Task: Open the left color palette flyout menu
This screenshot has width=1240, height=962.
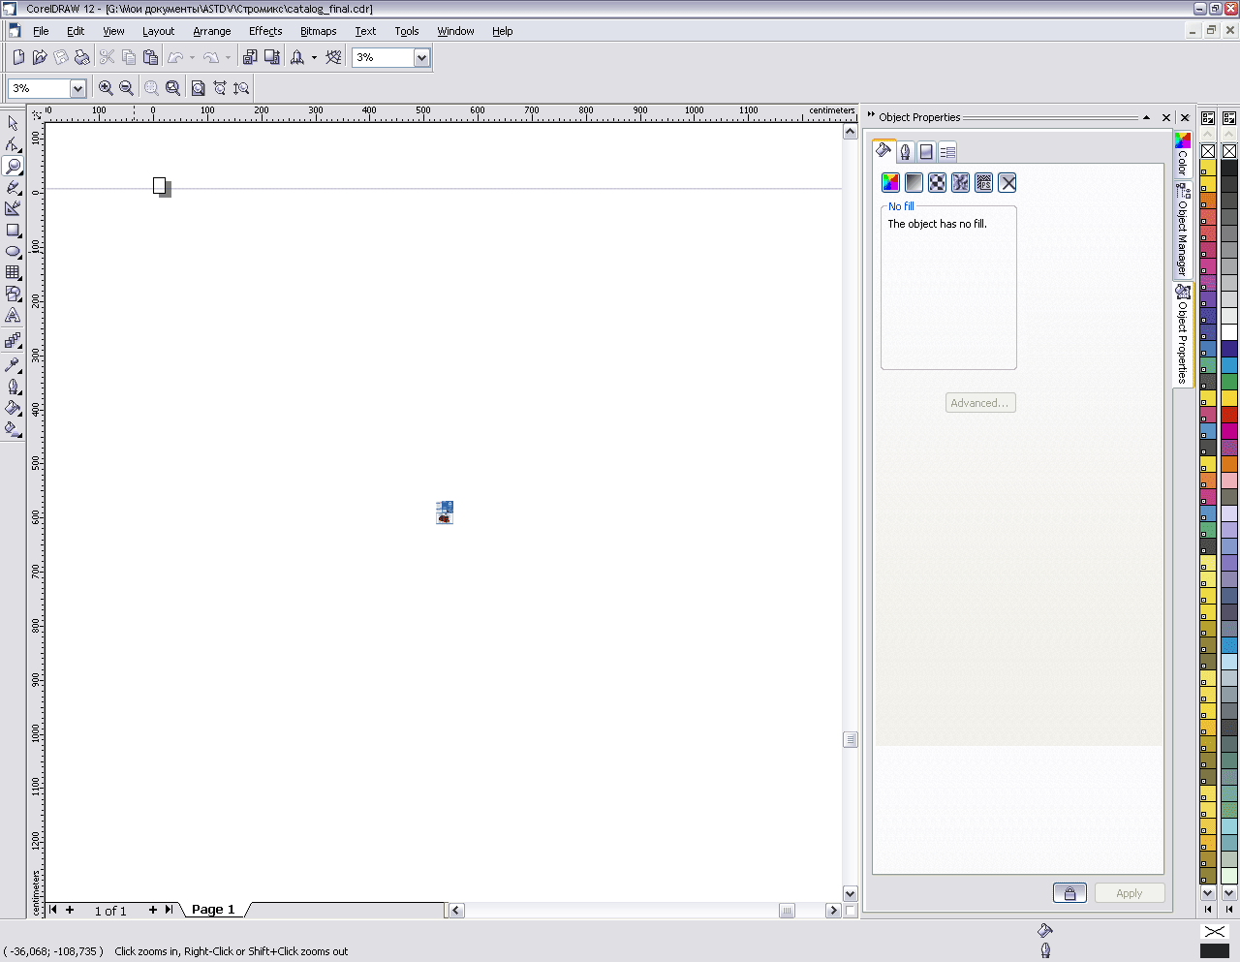Action: [x=1208, y=118]
